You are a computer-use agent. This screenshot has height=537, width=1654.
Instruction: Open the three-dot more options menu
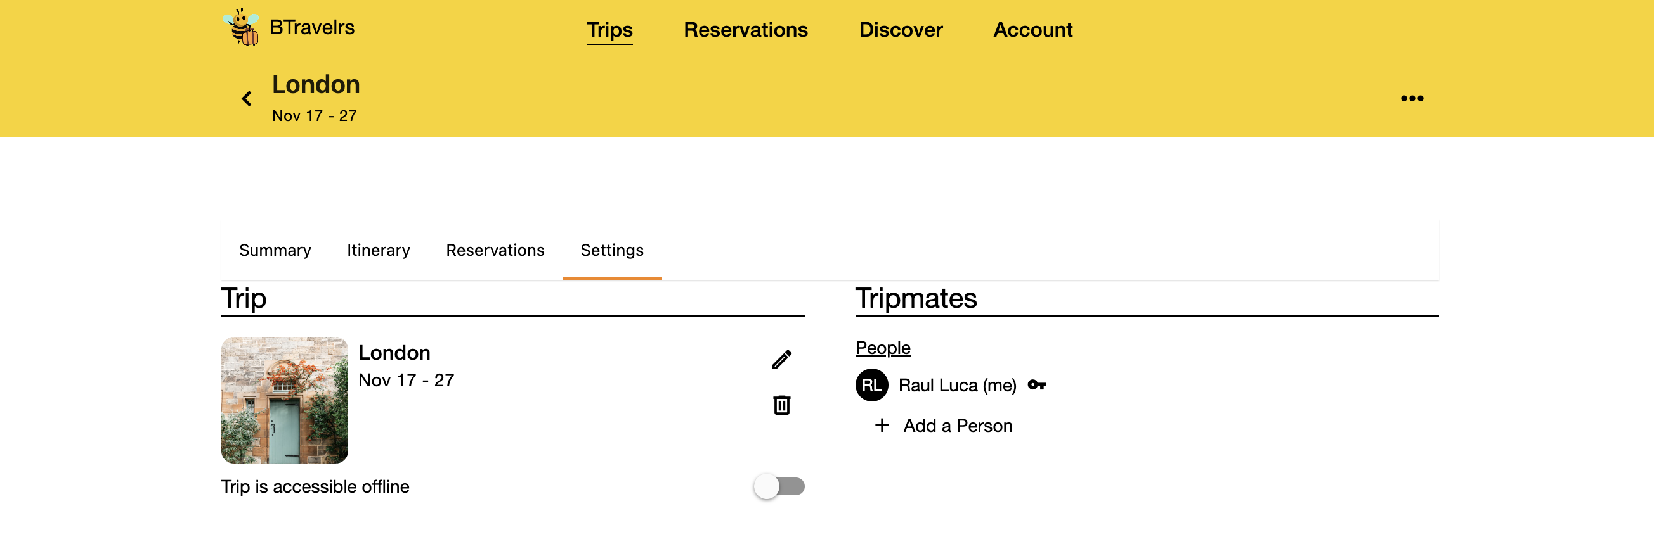[1411, 99]
